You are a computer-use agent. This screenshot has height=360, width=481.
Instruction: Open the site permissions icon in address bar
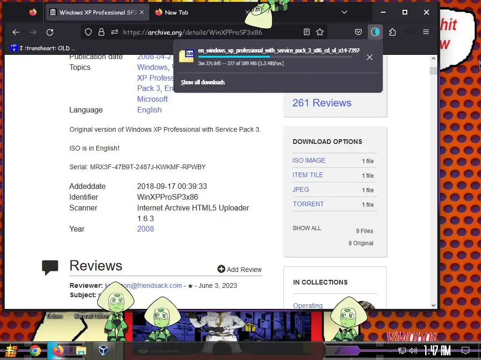pyautogui.click(x=115, y=32)
